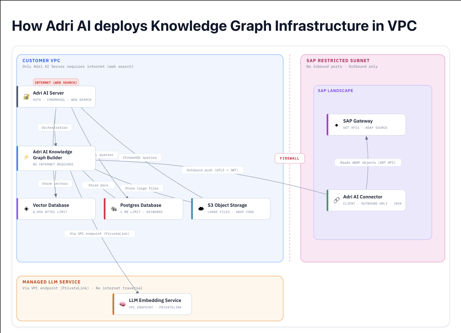
Task: Click the S3 Object Storage node title
Action: (x=227, y=205)
